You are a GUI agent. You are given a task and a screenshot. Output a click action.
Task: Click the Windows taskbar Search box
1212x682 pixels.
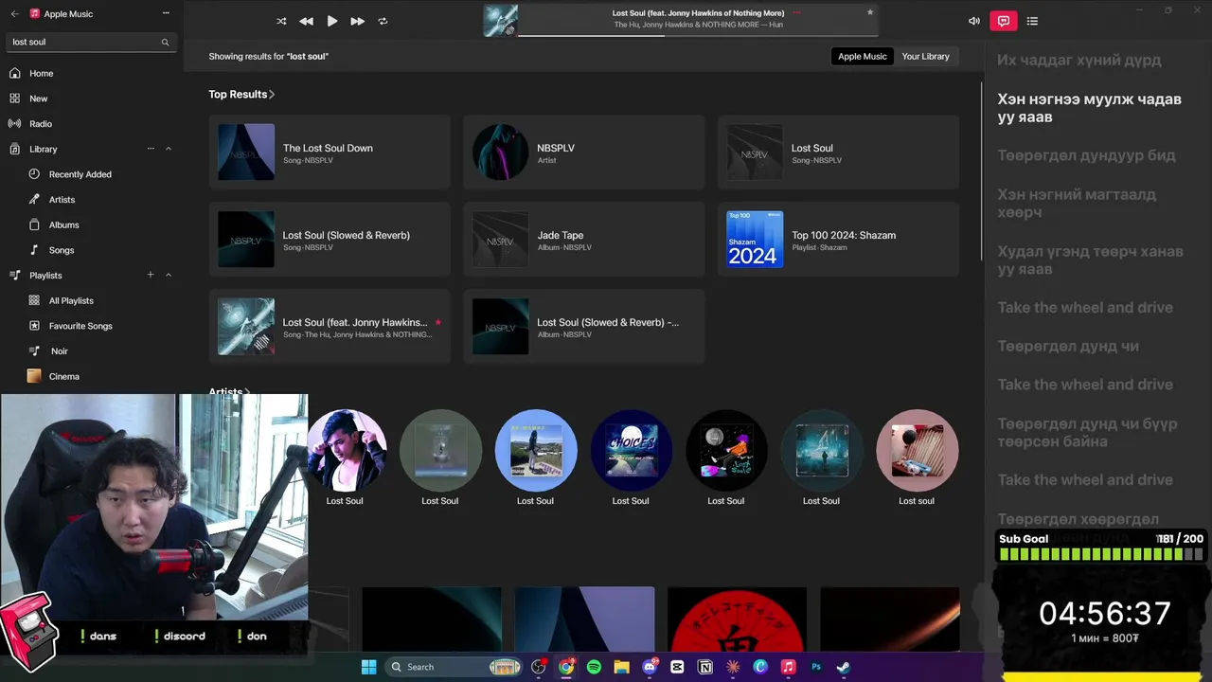(x=455, y=667)
